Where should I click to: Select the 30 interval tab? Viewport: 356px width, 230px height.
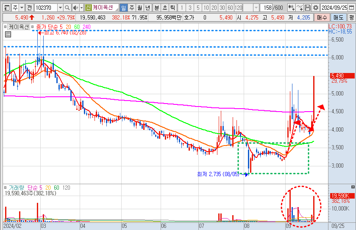[x=222, y=8]
